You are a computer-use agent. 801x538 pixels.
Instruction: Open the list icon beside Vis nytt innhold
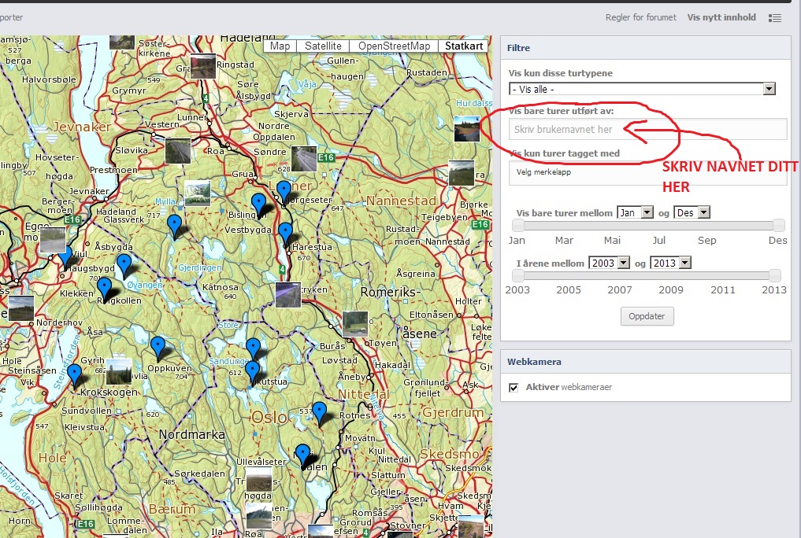point(775,18)
